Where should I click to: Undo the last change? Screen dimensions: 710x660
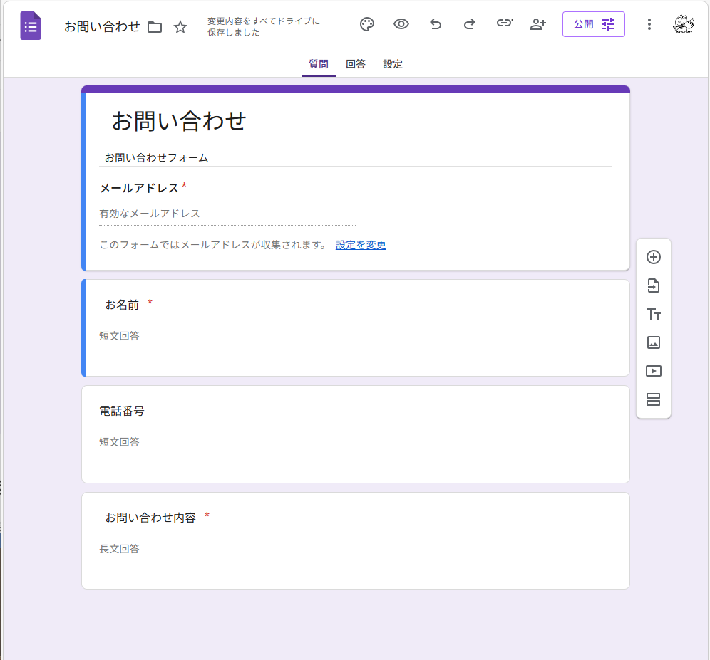click(435, 23)
